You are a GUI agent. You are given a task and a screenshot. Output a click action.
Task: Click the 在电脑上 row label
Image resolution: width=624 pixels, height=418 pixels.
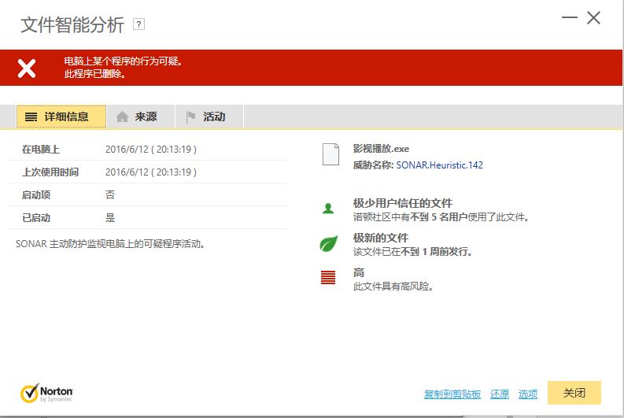(x=41, y=150)
